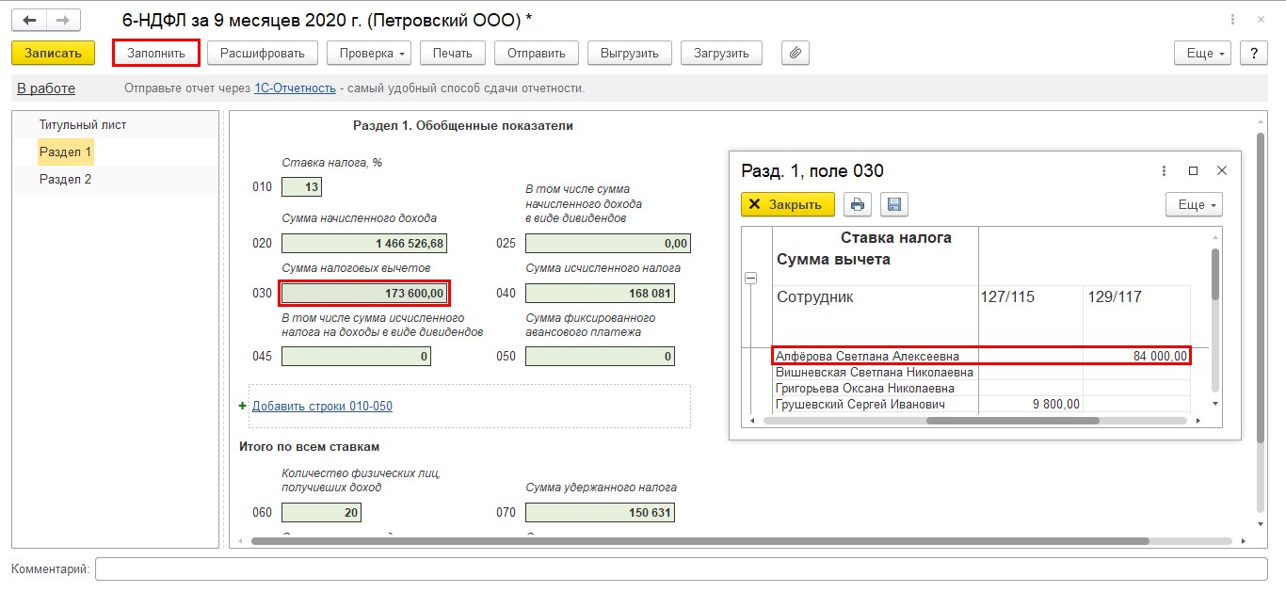
Task: Click the Комментарий input field
Action: click(682, 569)
